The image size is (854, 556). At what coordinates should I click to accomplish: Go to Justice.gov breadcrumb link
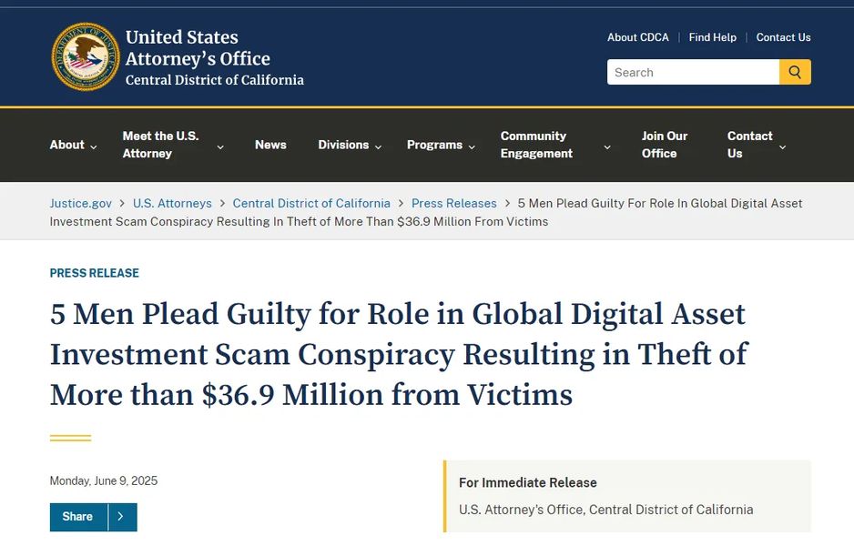(80, 203)
